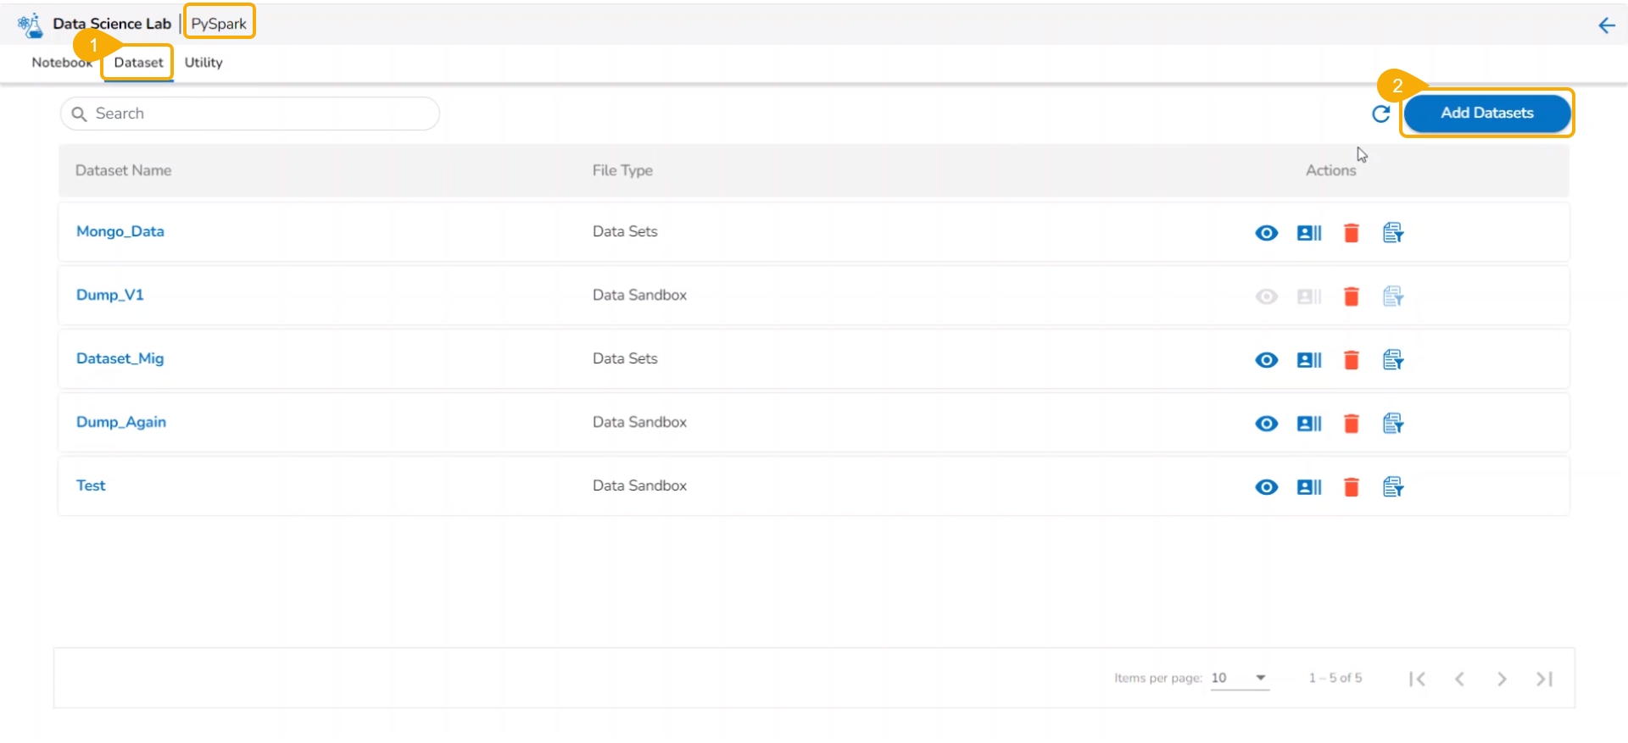Open the Utility tab
The width and height of the screenshot is (1628, 743).
click(x=203, y=63)
